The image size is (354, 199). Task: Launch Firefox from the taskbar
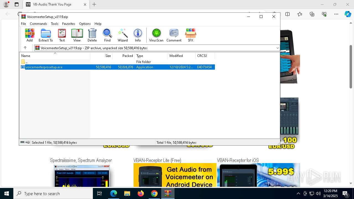141,193
